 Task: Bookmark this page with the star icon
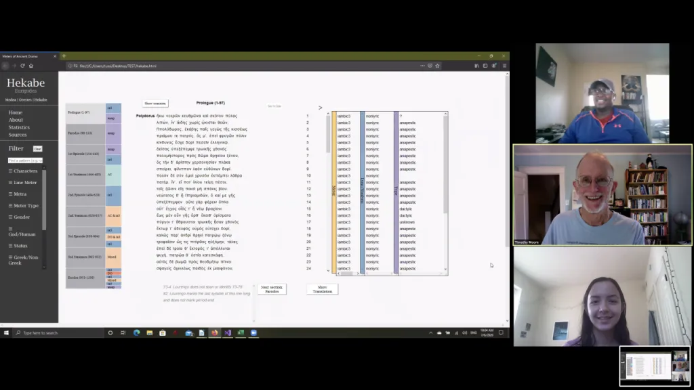click(438, 66)
